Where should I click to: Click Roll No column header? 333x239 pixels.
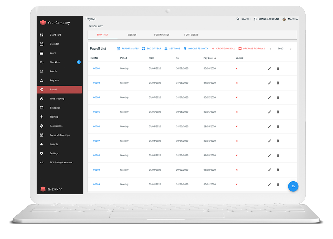click(x=94, y=58)
